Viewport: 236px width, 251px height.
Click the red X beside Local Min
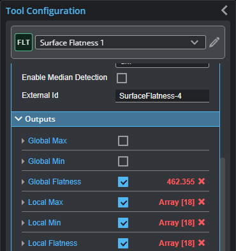coord(202,222)
